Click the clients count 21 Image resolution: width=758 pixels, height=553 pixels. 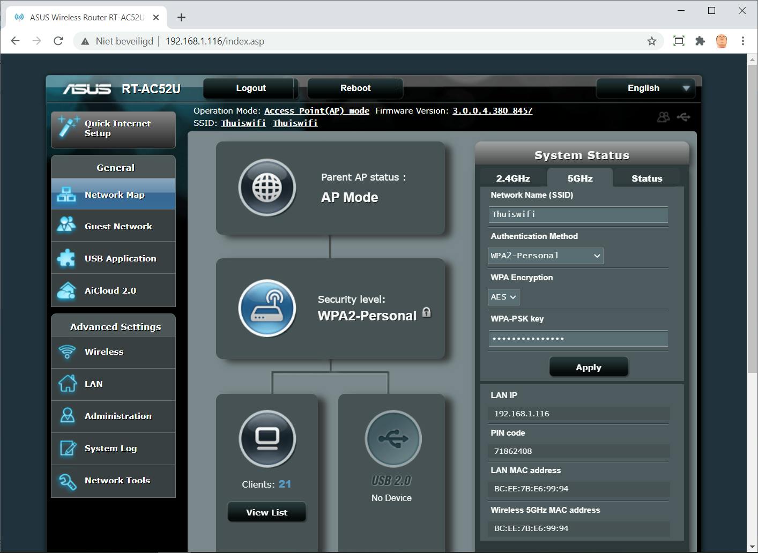[285, 484]
